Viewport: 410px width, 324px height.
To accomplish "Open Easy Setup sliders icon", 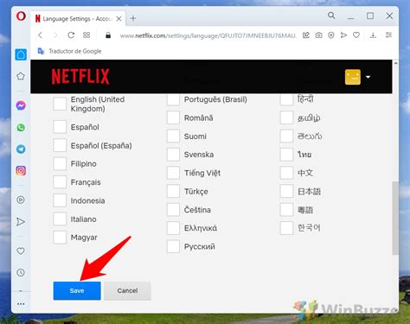I will (x=388, y=35).
